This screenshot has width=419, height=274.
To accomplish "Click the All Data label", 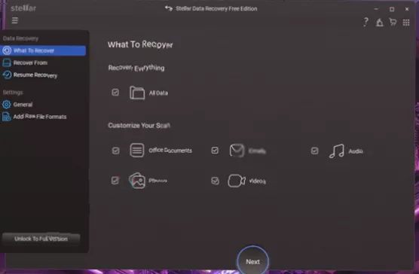I will (x=158, y=93).
